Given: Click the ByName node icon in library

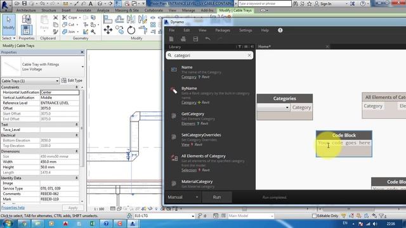Looking at the screenshot, I should point(174,91).
